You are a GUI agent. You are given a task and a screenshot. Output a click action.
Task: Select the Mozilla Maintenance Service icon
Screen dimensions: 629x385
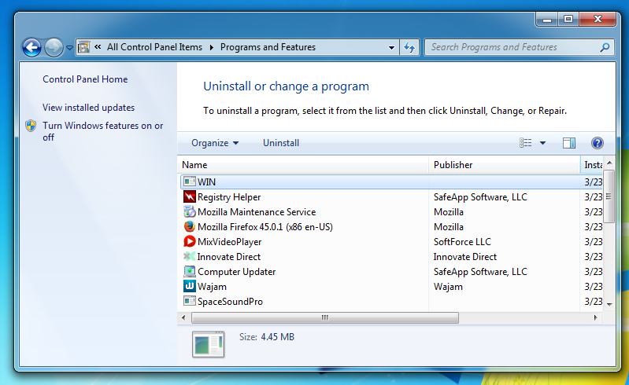coord(190,211)
